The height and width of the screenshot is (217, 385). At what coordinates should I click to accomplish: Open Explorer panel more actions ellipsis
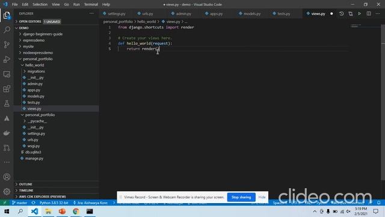click(x=91, y=13)
